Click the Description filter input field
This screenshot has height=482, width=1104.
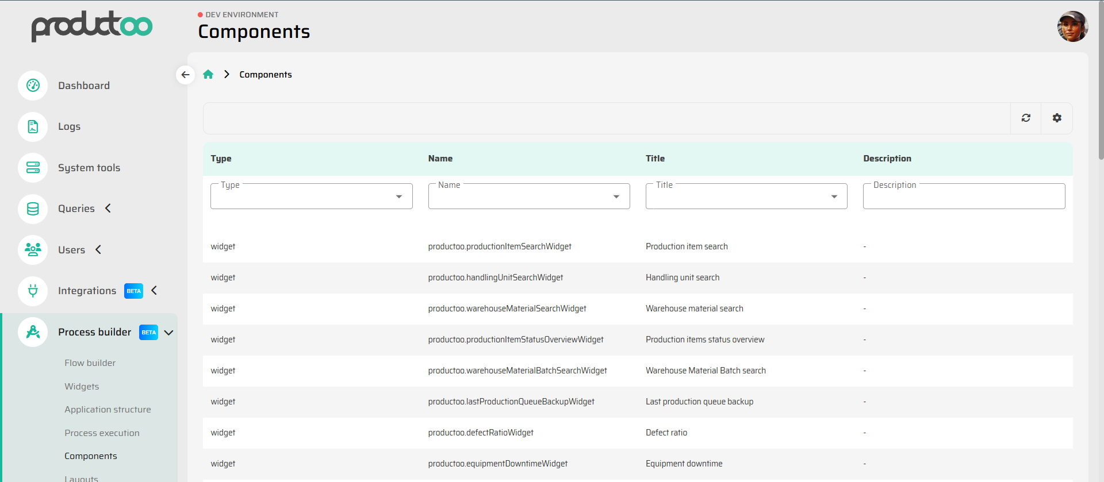(964, 196)
